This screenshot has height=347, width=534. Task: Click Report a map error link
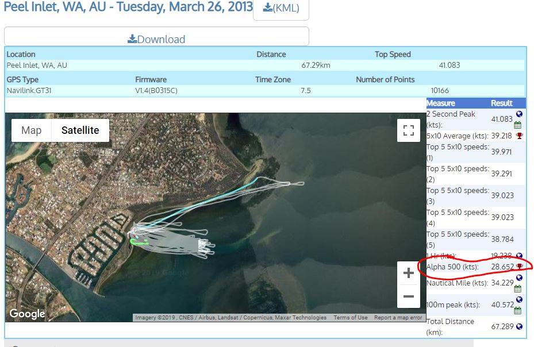tap(398, 318)
